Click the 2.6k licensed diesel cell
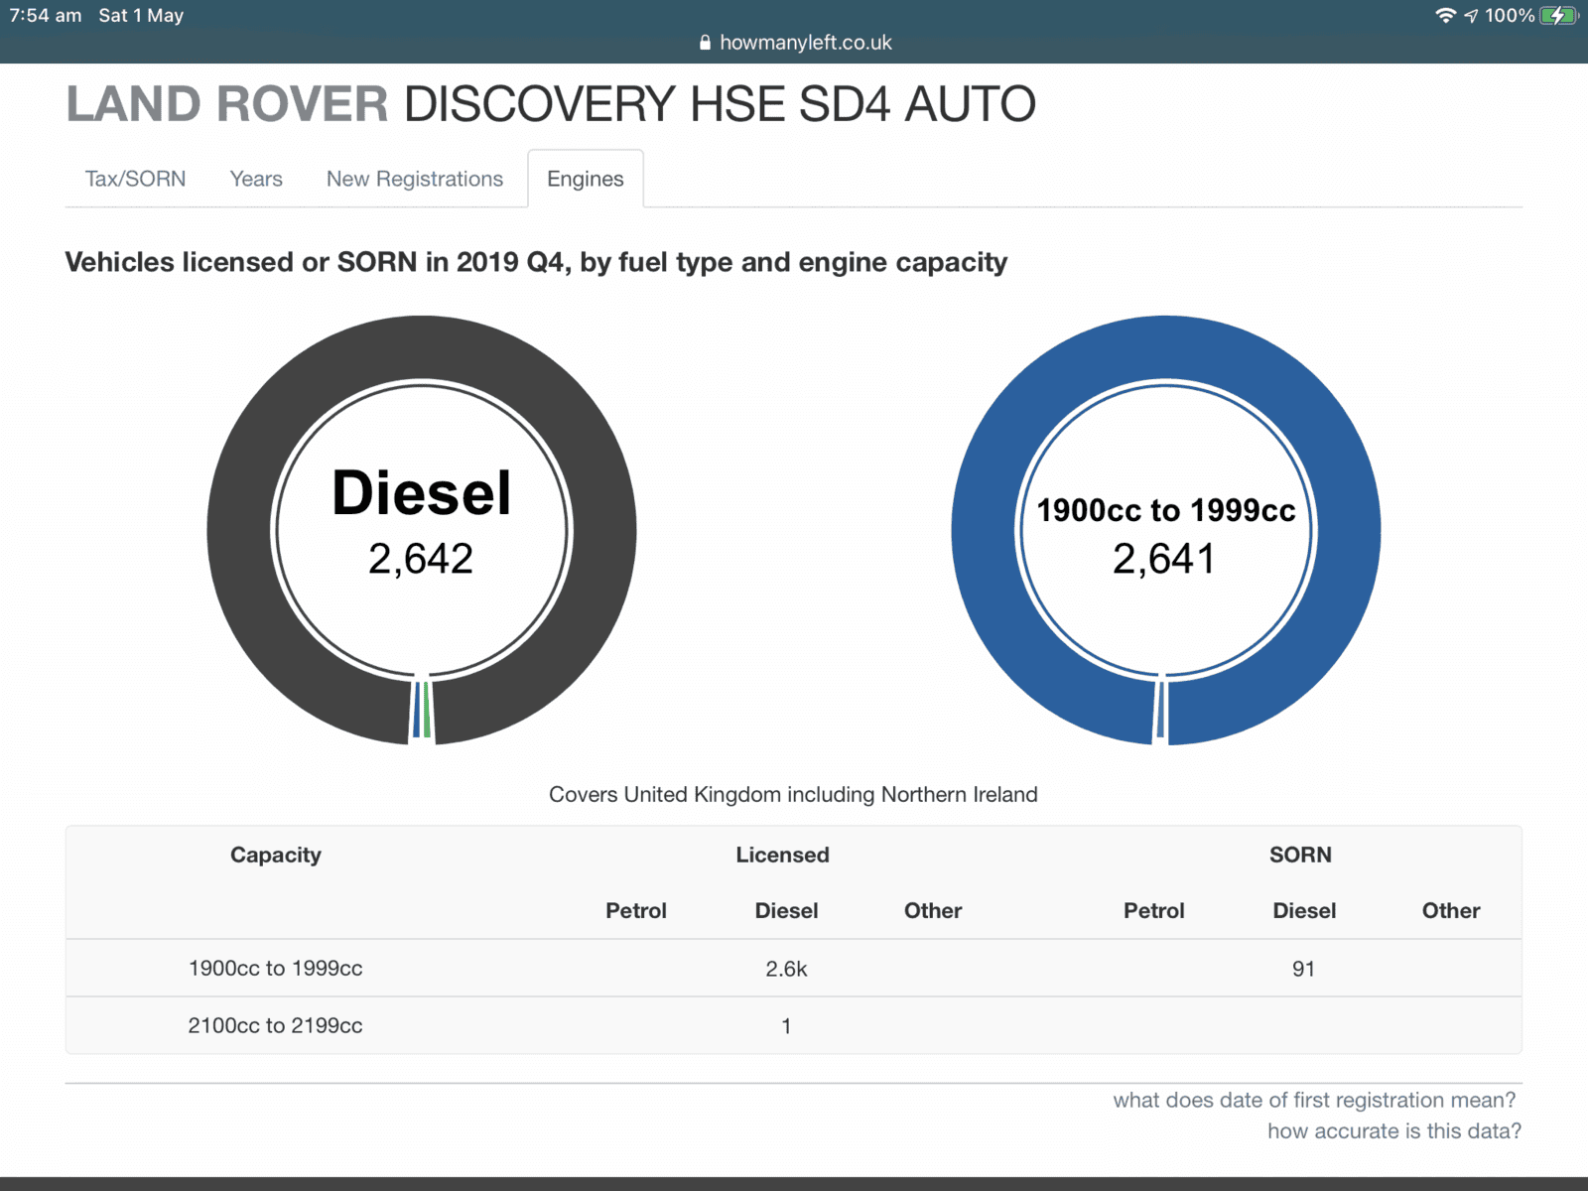The width and height of the screenshot is (1588, 1191). (786, 969)
